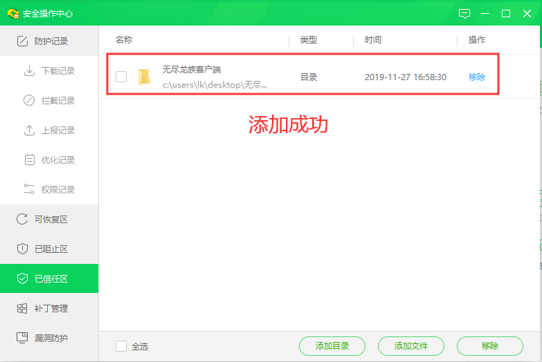The width and height of the screenshot is (542, 362).
Task: Click the 下载记录 download arrow icon
Action: [29, 70]
